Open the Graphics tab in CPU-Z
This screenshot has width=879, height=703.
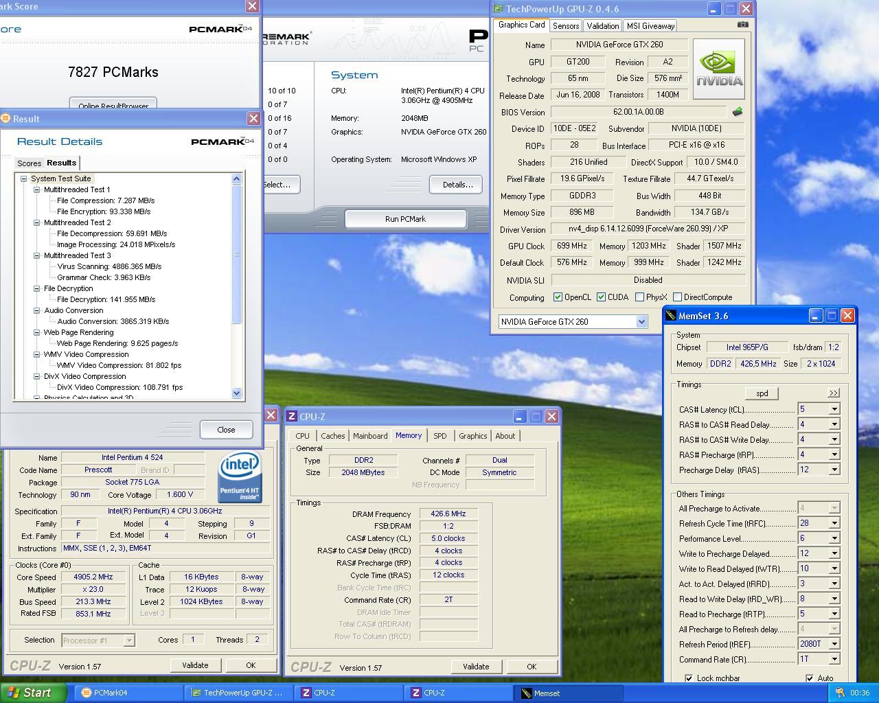click(x=473, y=436)
